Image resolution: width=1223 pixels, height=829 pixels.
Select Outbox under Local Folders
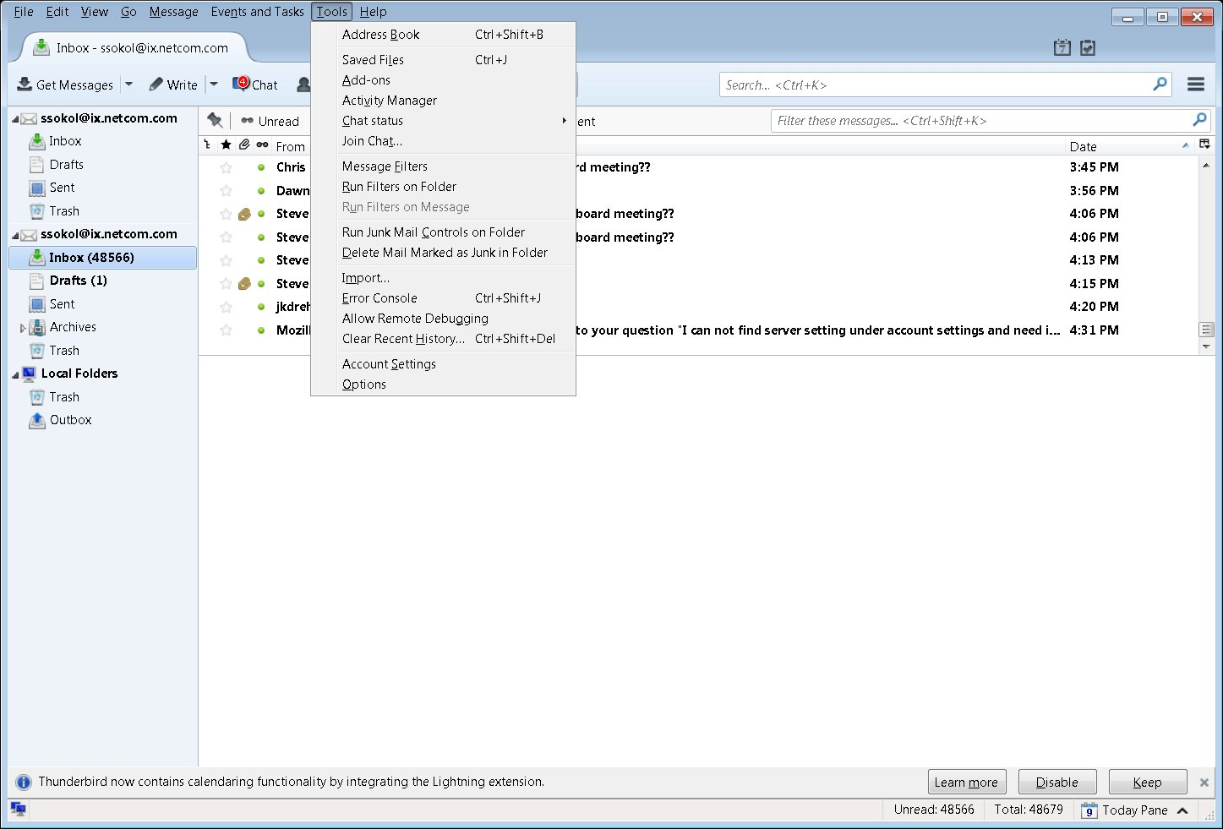pyautogui.click(x=70, y=420)
